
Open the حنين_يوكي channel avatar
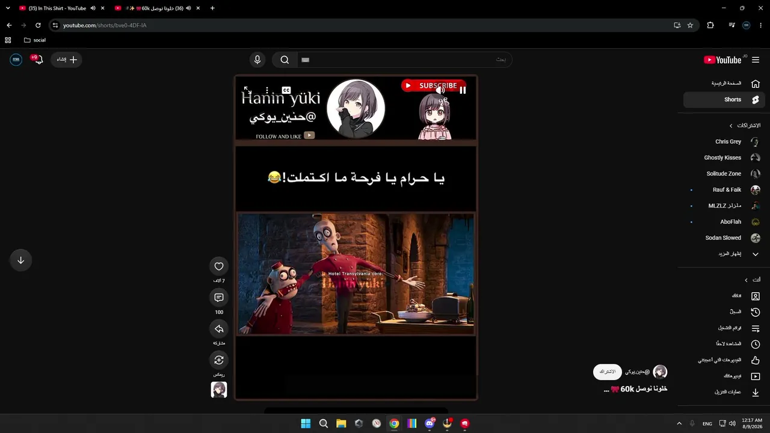(x=660, y=372)
